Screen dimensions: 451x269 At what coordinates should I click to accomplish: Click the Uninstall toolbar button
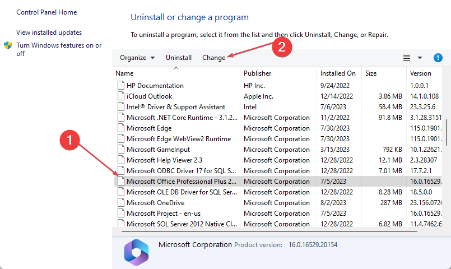[179, 58]
